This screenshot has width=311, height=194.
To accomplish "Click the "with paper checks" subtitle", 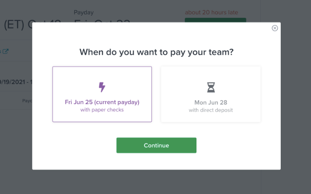I will [102, 110].
